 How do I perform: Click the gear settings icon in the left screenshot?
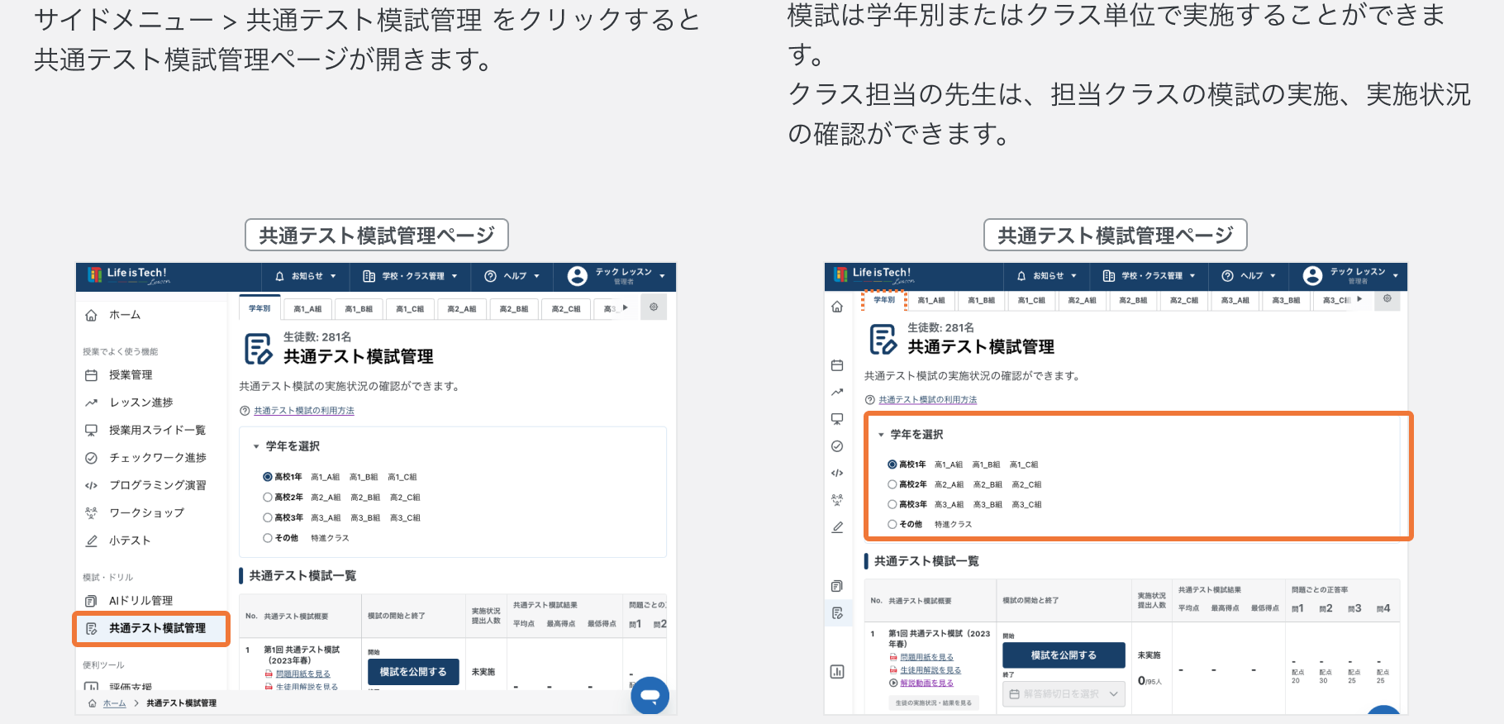pos(654,307)
